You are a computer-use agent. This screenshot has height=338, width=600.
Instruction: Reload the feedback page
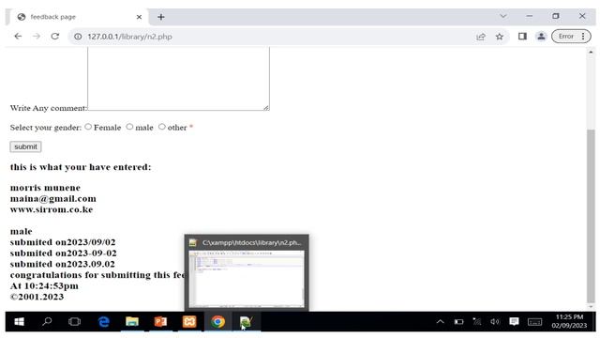[x=55, y=37]
